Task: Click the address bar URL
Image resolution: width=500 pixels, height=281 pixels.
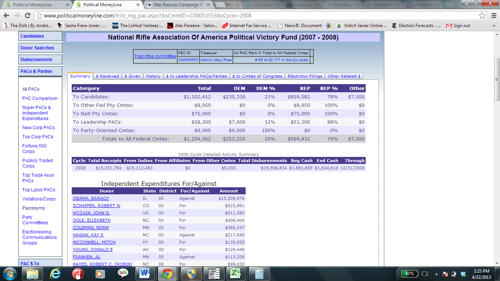Action: (x=148, y=16)
